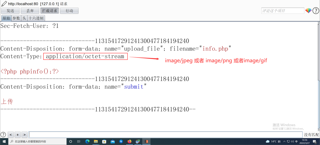Open the 行动 action menu
Viewport: 320px width, 145px height.
pos(69,11)
